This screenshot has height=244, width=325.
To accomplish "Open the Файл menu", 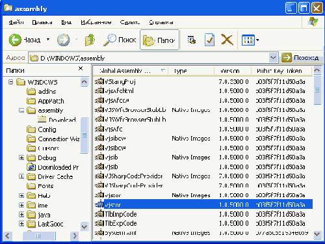I will tap(16, 22).
